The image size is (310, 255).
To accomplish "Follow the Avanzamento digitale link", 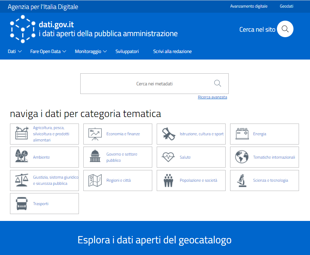I will tap(249, 6).
